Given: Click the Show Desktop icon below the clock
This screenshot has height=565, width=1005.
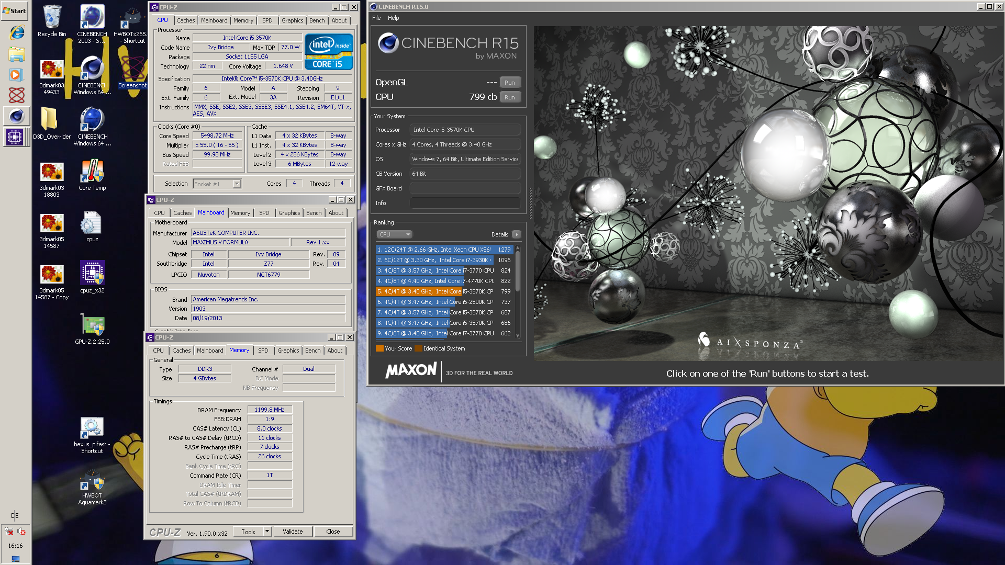Looking at the screenshot, I should coord(15,559).
